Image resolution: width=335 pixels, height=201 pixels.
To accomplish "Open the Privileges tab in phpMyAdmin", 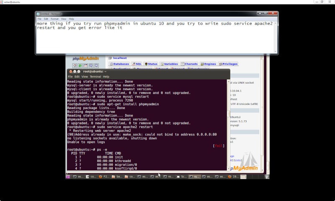I will 228,64.
